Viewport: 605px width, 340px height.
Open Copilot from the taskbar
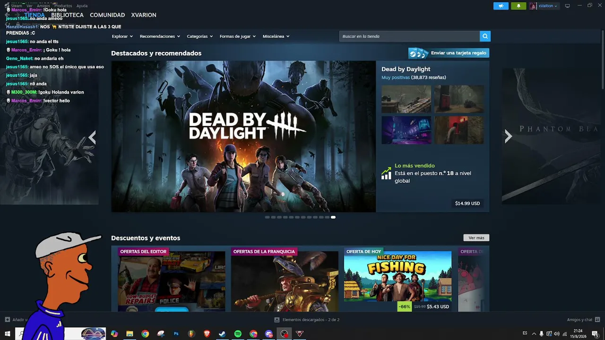(x=114, y=334)
